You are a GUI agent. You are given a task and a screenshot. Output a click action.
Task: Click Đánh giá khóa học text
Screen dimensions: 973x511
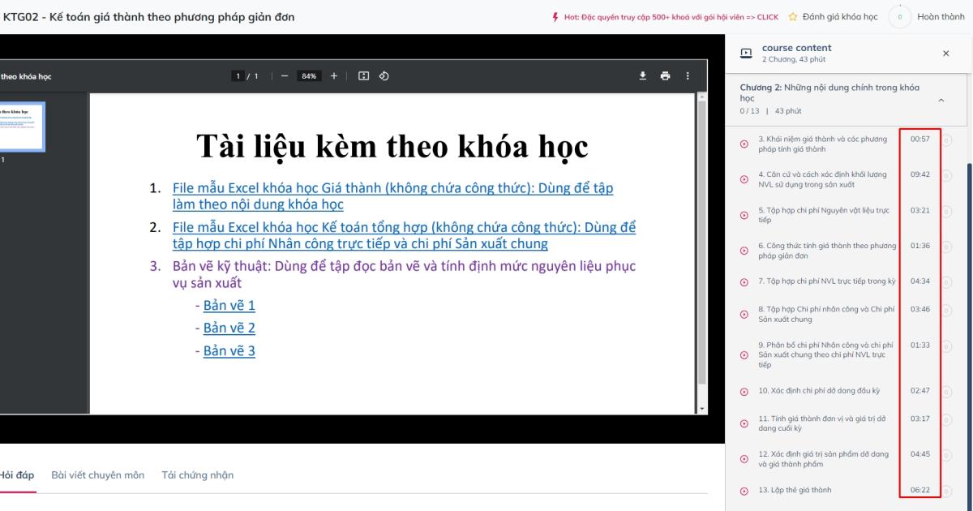tap(840, 17)
